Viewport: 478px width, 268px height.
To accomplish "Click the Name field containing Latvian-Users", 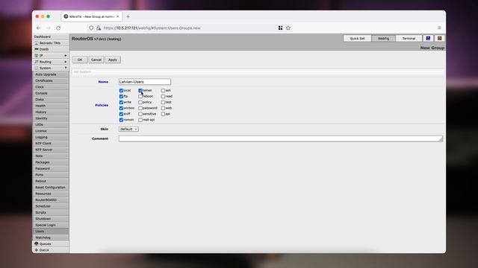I will click(145, 82).
